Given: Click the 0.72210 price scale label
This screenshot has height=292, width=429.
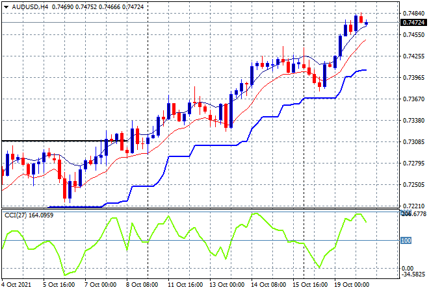Looking at the screenshot, I should (x=413, y=206).
